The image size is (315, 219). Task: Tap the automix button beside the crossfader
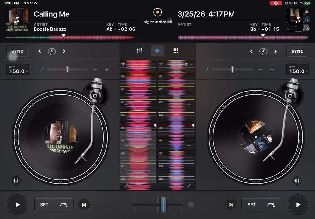(191, 204)
